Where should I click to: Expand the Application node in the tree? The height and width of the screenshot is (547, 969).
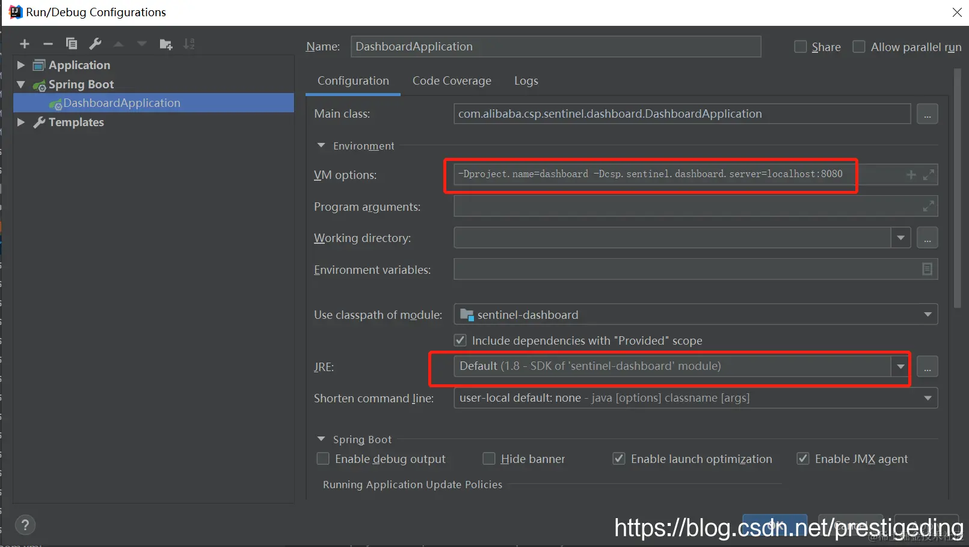tap(21, 65)
